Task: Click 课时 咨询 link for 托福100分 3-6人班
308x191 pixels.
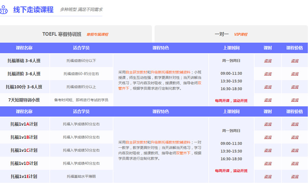Action: tap(268, 87)
